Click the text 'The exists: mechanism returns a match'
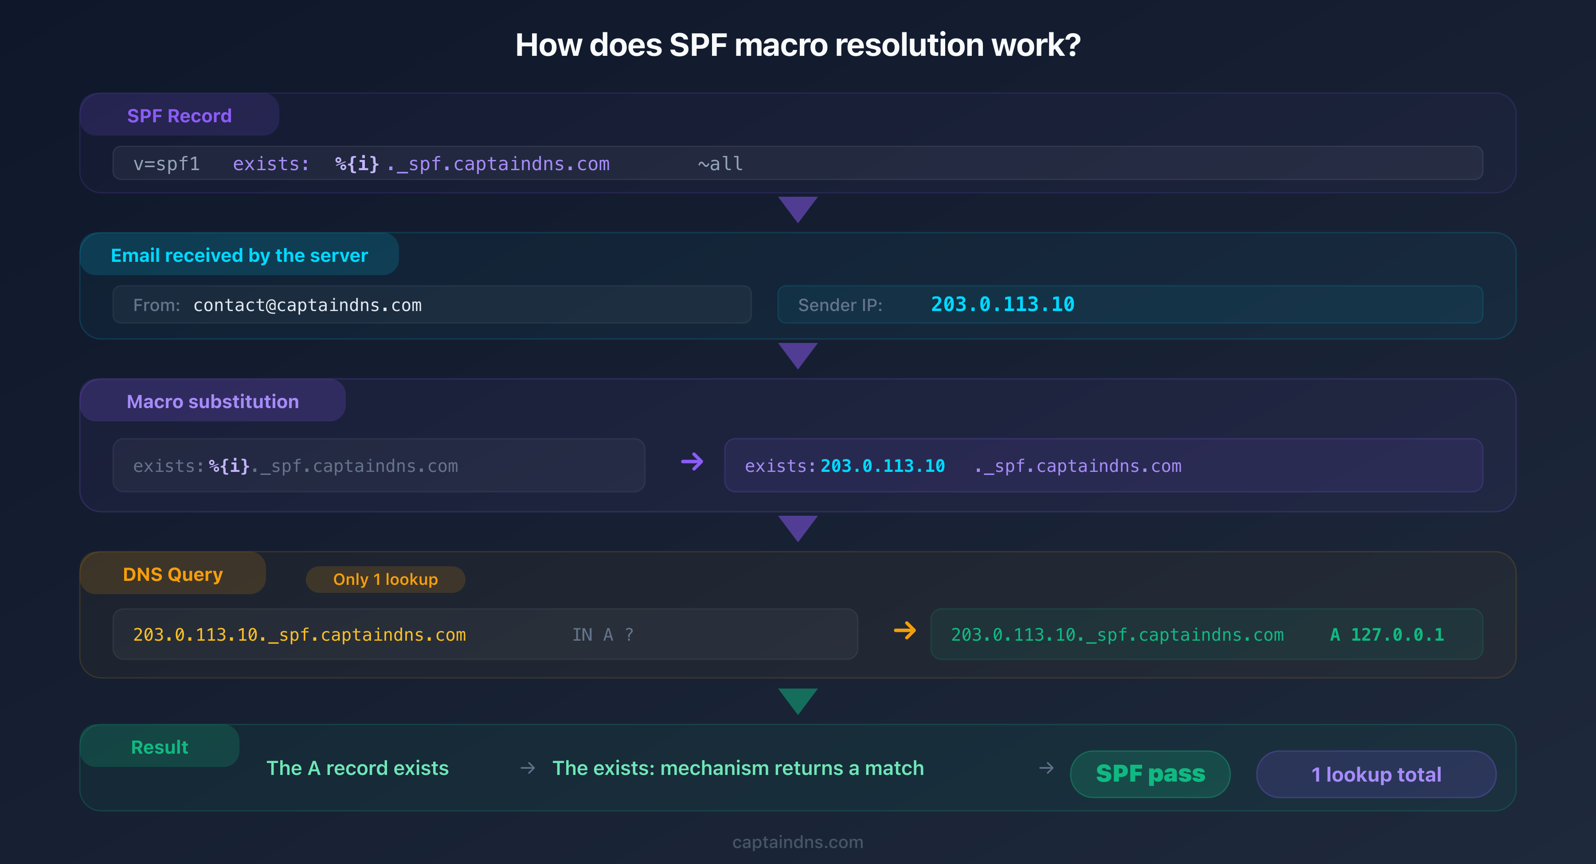Image resolution: width=1596 pixels, height=864 pixels. (x=738, y=768)
